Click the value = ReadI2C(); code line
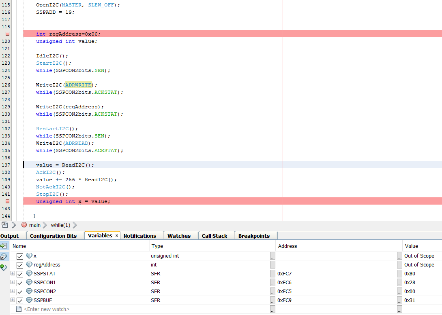The width and height of the screenshot is (442, 315). point(65,165)
